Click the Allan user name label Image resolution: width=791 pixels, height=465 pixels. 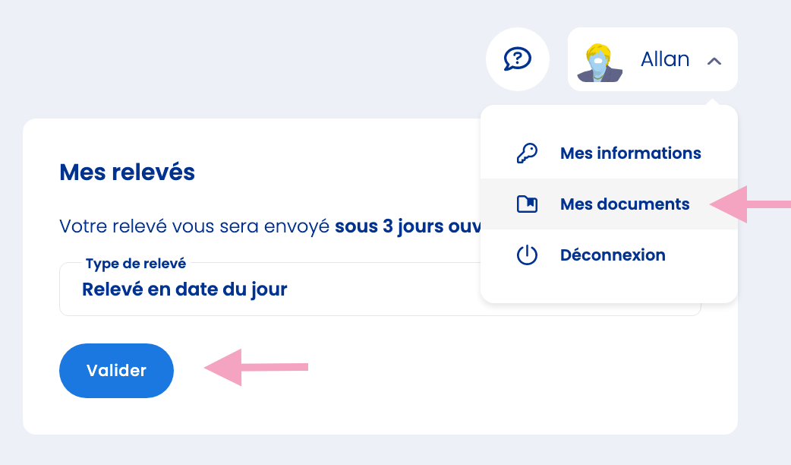tap(665, 59)
